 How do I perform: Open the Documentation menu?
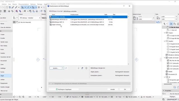pyautogui.click(x=23, y=4)
